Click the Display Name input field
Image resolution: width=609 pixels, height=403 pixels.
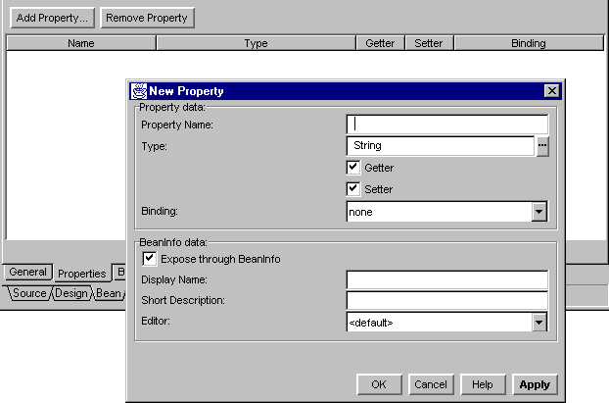(x=446, y=279)
